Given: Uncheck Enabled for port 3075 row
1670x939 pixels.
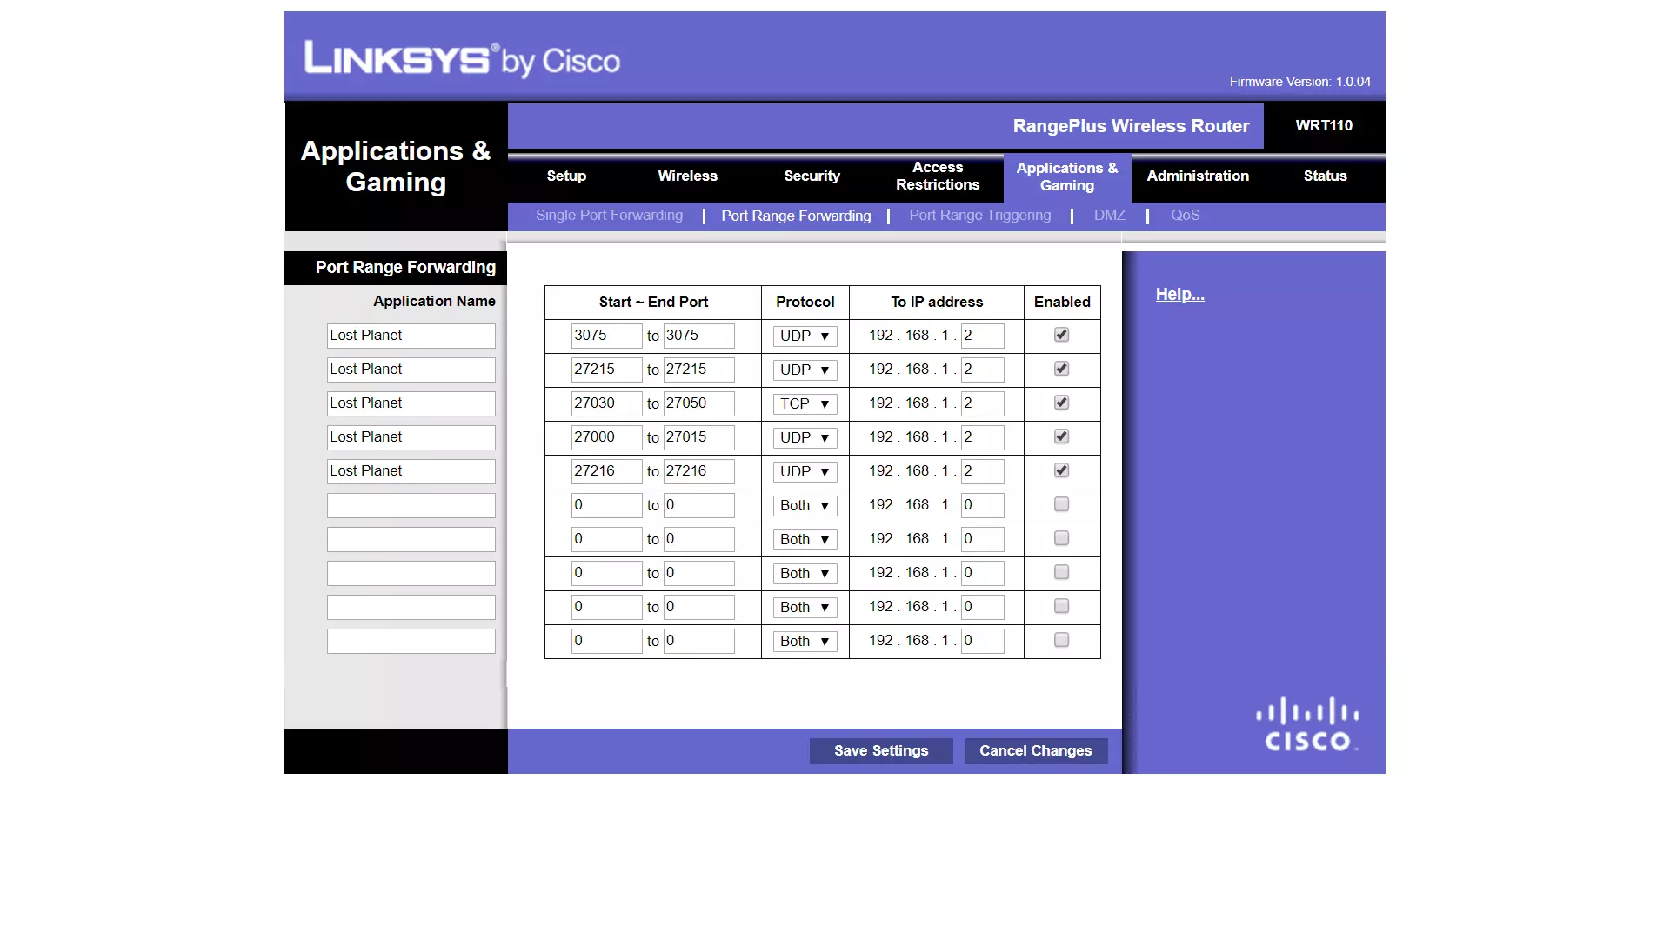Looking at the screenshot, I should [x=1061, y=335].
